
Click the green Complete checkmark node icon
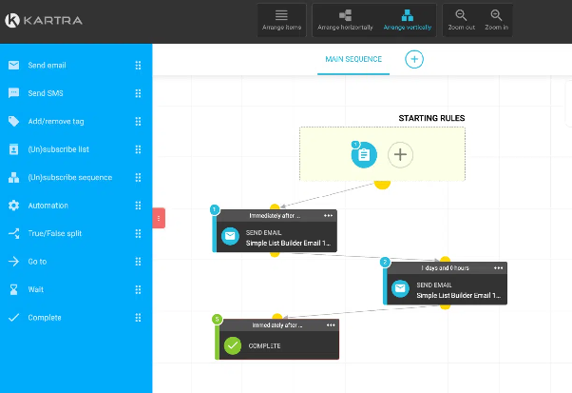click(233, 345)
